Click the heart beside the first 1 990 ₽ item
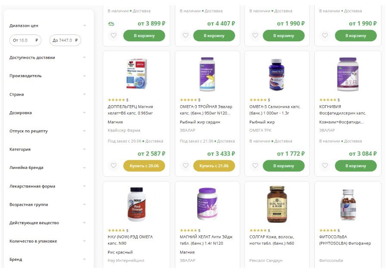Screen dimensions: 388x272 [255, 35]
